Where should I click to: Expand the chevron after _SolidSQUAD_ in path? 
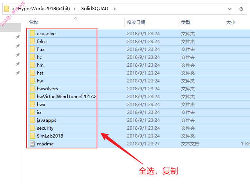pyautogui.click(x=115, y=9)
